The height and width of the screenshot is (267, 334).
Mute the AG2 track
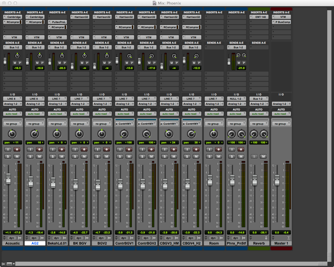[x=39, y=157]
